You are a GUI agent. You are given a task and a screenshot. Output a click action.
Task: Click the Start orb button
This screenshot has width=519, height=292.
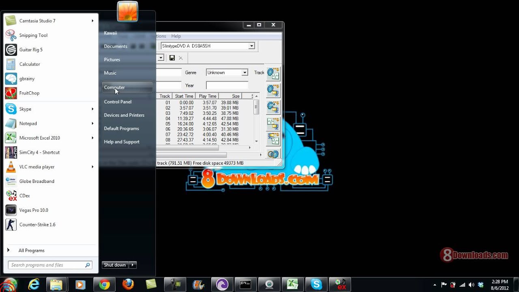click(x=9, y=285)
